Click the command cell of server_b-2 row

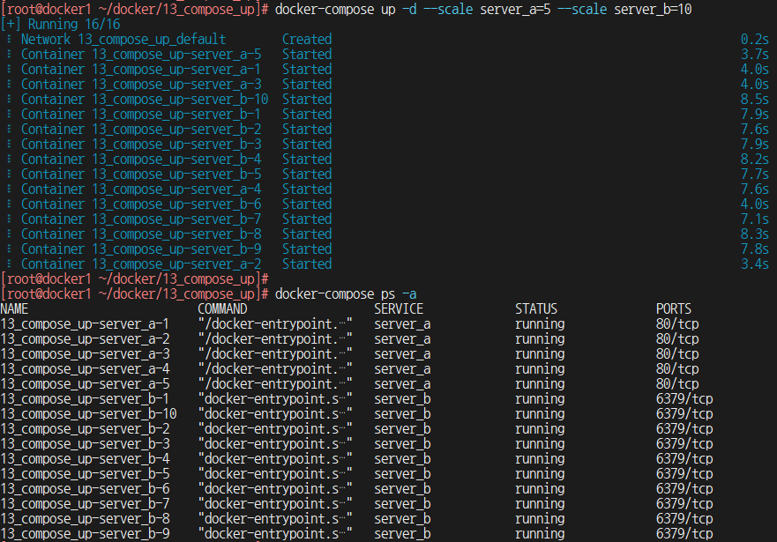tap(275, 428)
